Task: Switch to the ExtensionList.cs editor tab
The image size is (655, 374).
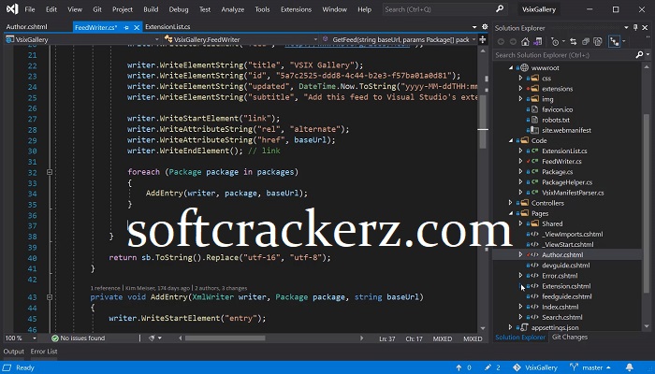Action: (x=167, y=27)
